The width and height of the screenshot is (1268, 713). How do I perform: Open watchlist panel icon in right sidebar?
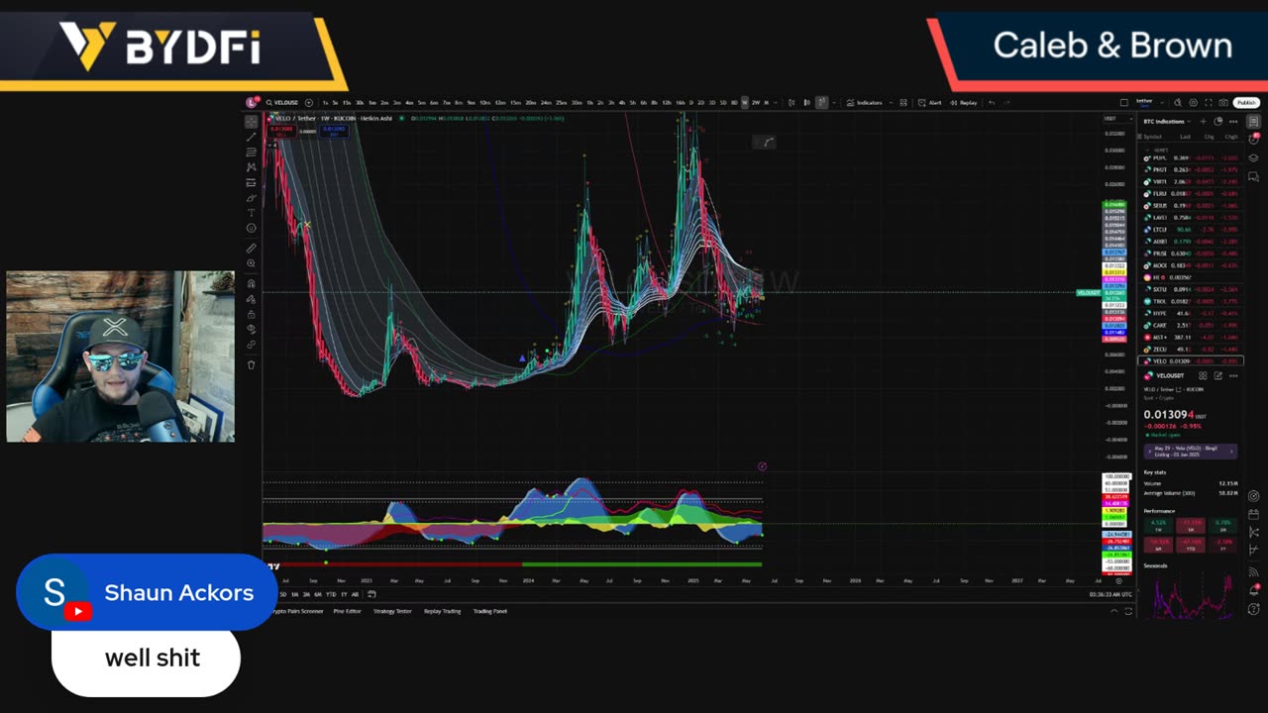(x=1253, y=122)
